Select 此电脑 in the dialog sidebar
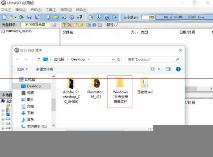 tap(27, 79)
